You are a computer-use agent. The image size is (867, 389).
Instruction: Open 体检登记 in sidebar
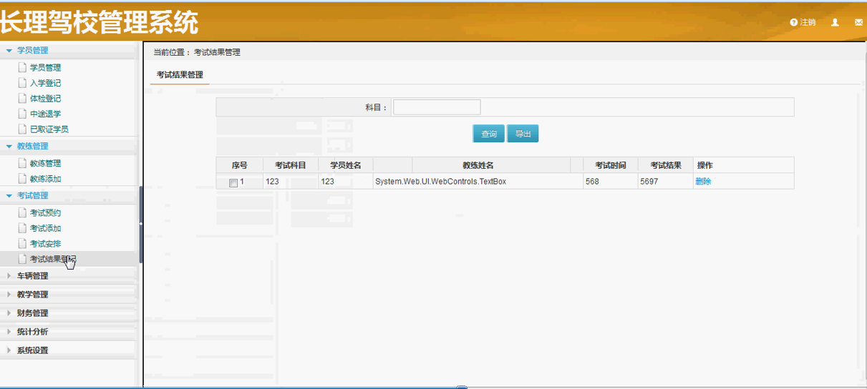(45, 99)
